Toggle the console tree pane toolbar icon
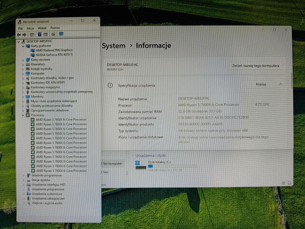Viewport: 305px width, 229px height. click(x=32, y=35)
